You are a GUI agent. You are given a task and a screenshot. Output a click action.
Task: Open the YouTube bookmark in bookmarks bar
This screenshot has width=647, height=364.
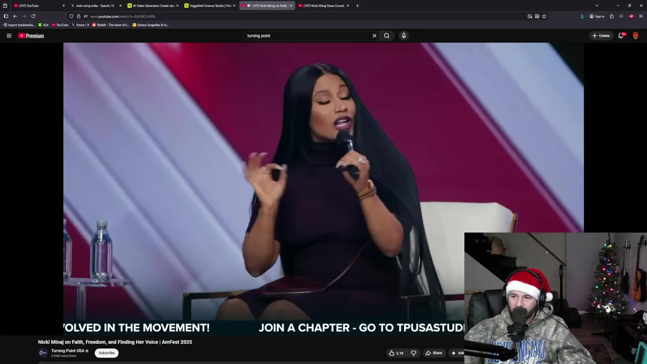(x=60, y=25)
